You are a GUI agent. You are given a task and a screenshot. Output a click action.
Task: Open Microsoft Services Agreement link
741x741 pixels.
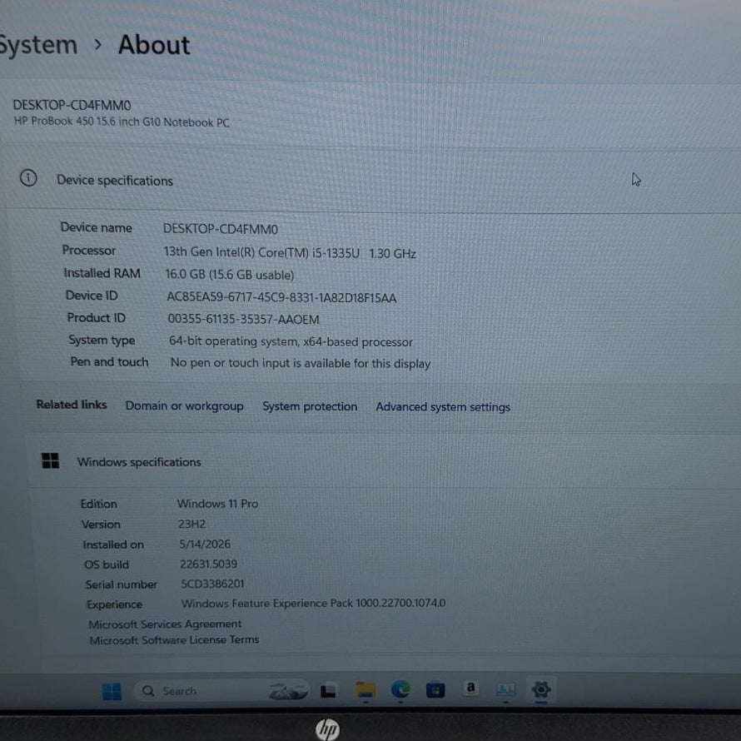click(x=166, y=624)
